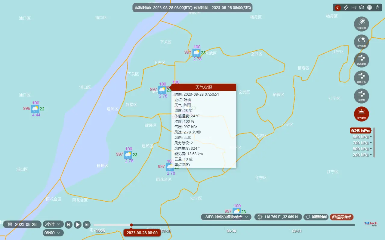Open the 地面要素 surface elements panel
The image size is (385, 240).
click(x=361, y=60)
